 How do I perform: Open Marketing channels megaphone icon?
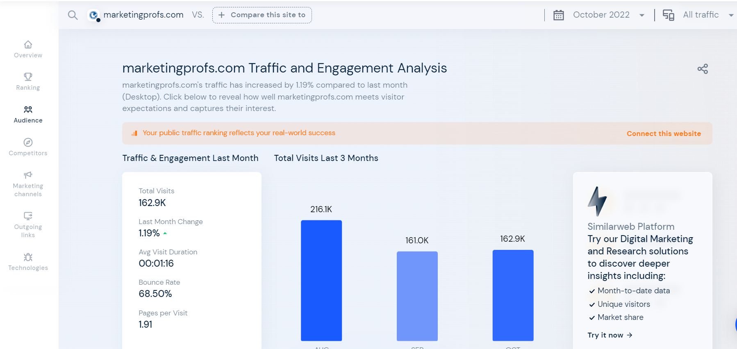click(28, 175)
